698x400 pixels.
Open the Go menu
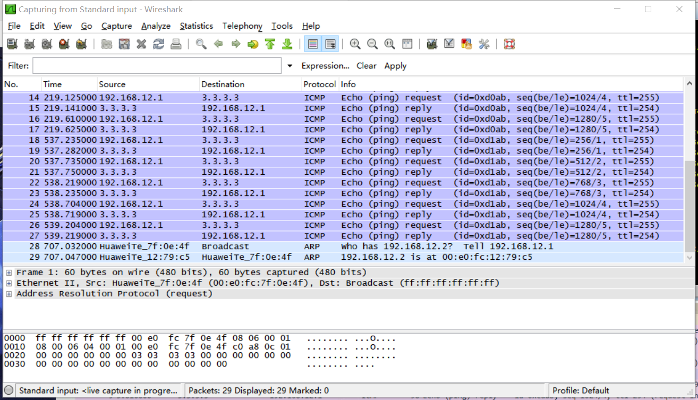[87, 26]
